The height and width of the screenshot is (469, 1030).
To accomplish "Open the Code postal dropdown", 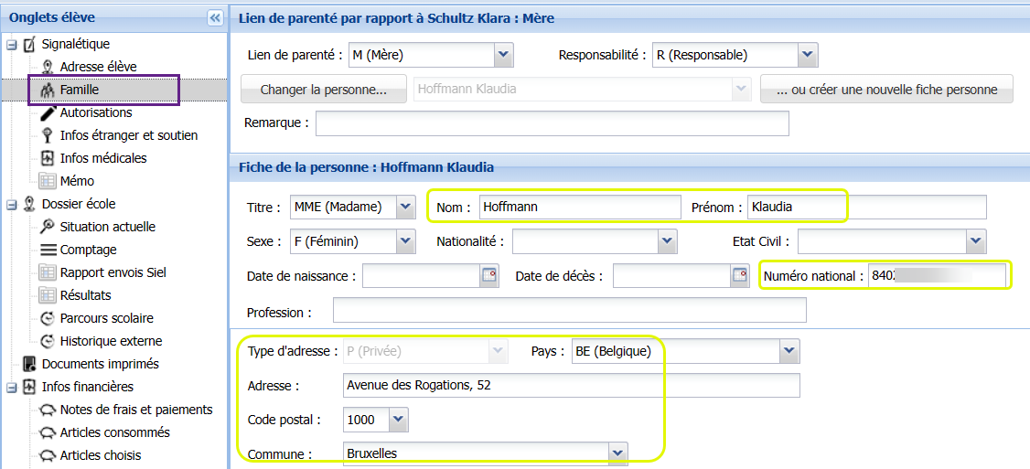I will point(398,420).
